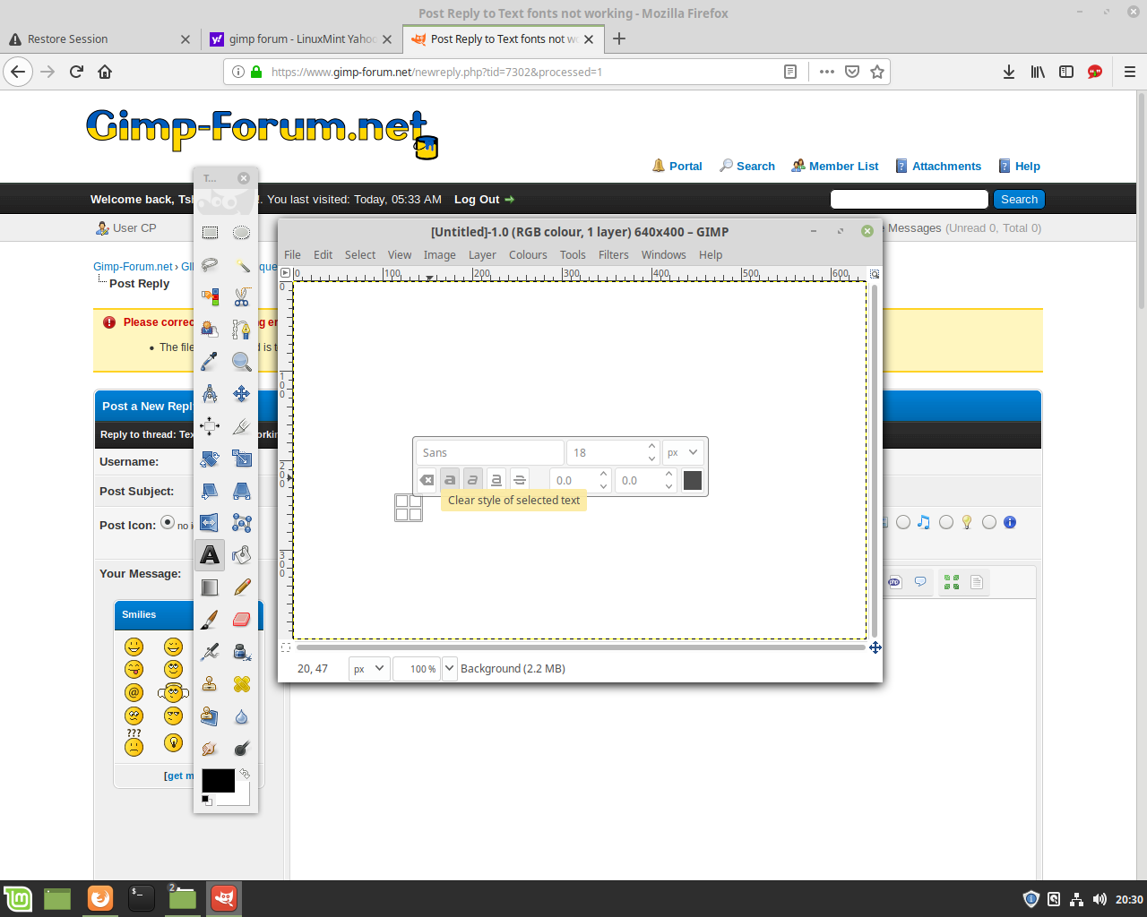
Task: Choose the Heal tool
Action: coord(242,684)
